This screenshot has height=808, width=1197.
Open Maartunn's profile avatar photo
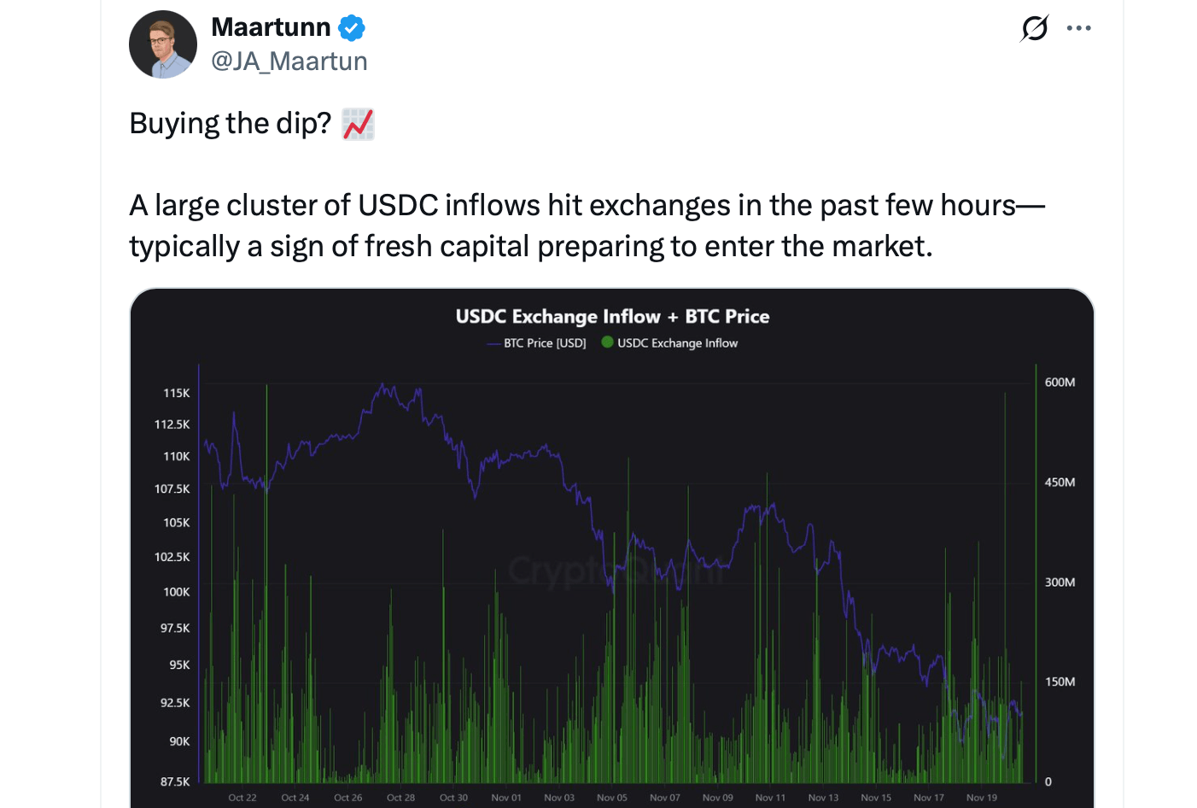tap(163, 44)
